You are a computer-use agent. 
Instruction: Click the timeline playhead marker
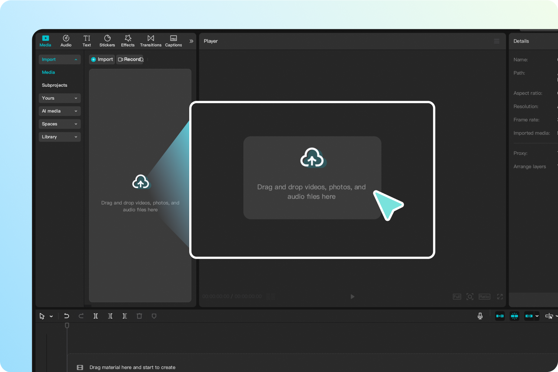pyautogui.click(x=67, y=325)
